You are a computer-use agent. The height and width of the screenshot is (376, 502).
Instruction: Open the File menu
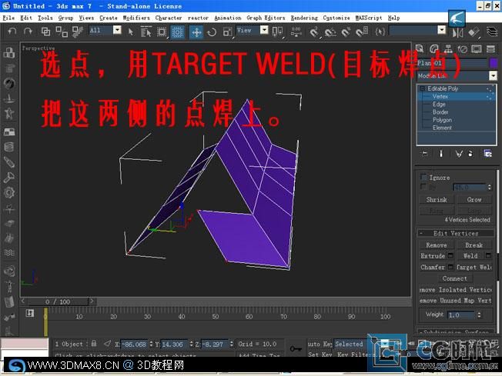tap(8, 18)
